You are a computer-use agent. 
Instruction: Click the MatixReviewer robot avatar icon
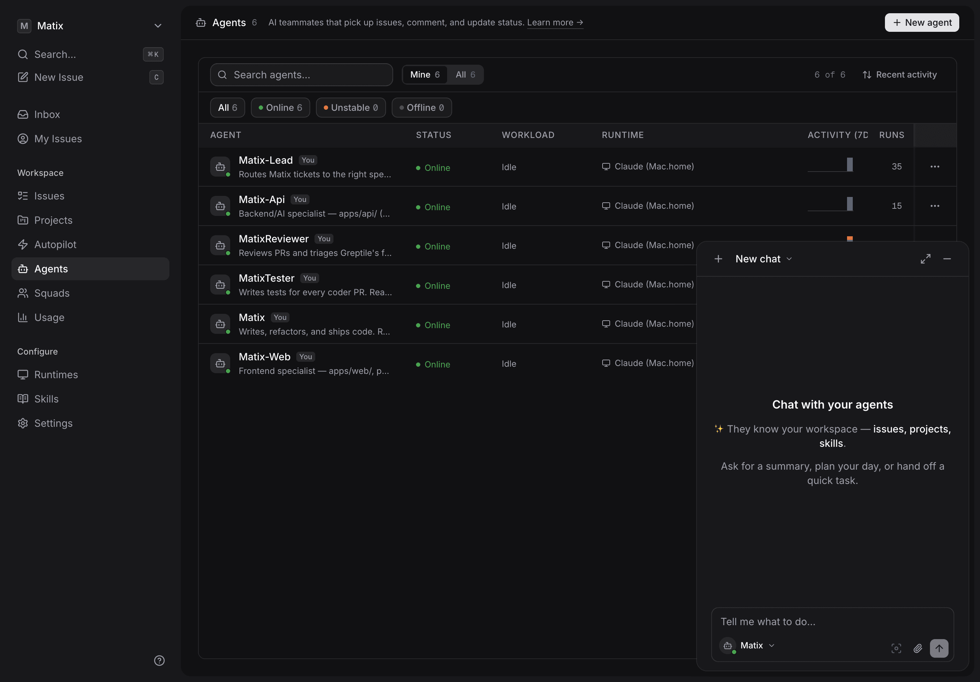tap(220, 246)
